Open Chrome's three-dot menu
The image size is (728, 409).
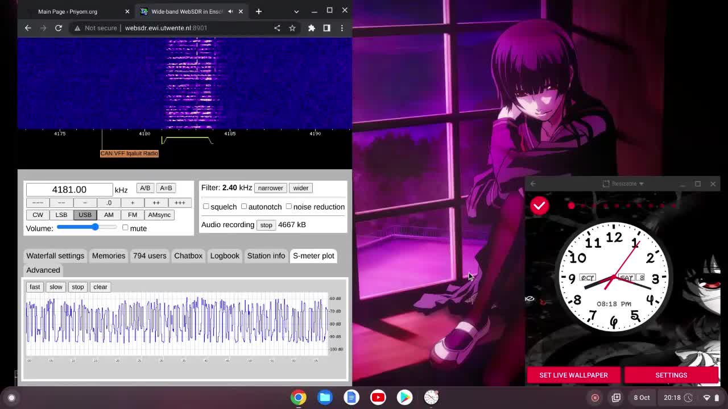coord(342,28)
